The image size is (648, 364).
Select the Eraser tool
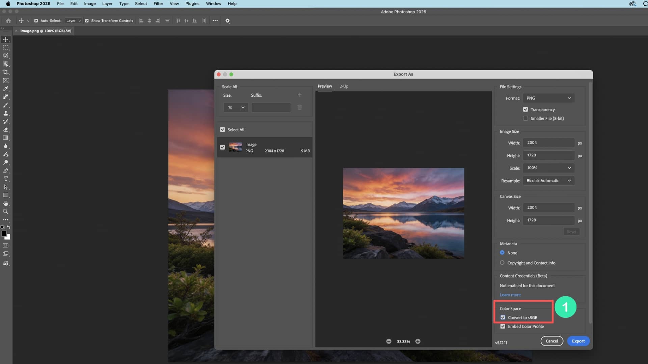coord(6,129)
